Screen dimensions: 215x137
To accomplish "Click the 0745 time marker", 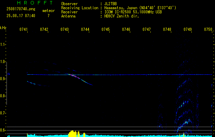I will (106, 29).
